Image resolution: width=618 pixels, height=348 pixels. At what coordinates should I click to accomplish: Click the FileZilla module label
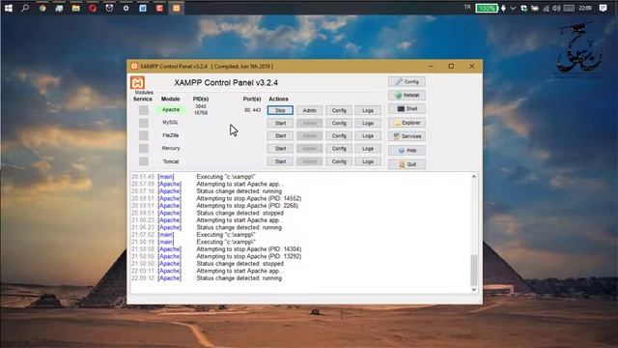pyautogui.click(x=171, y=135)
